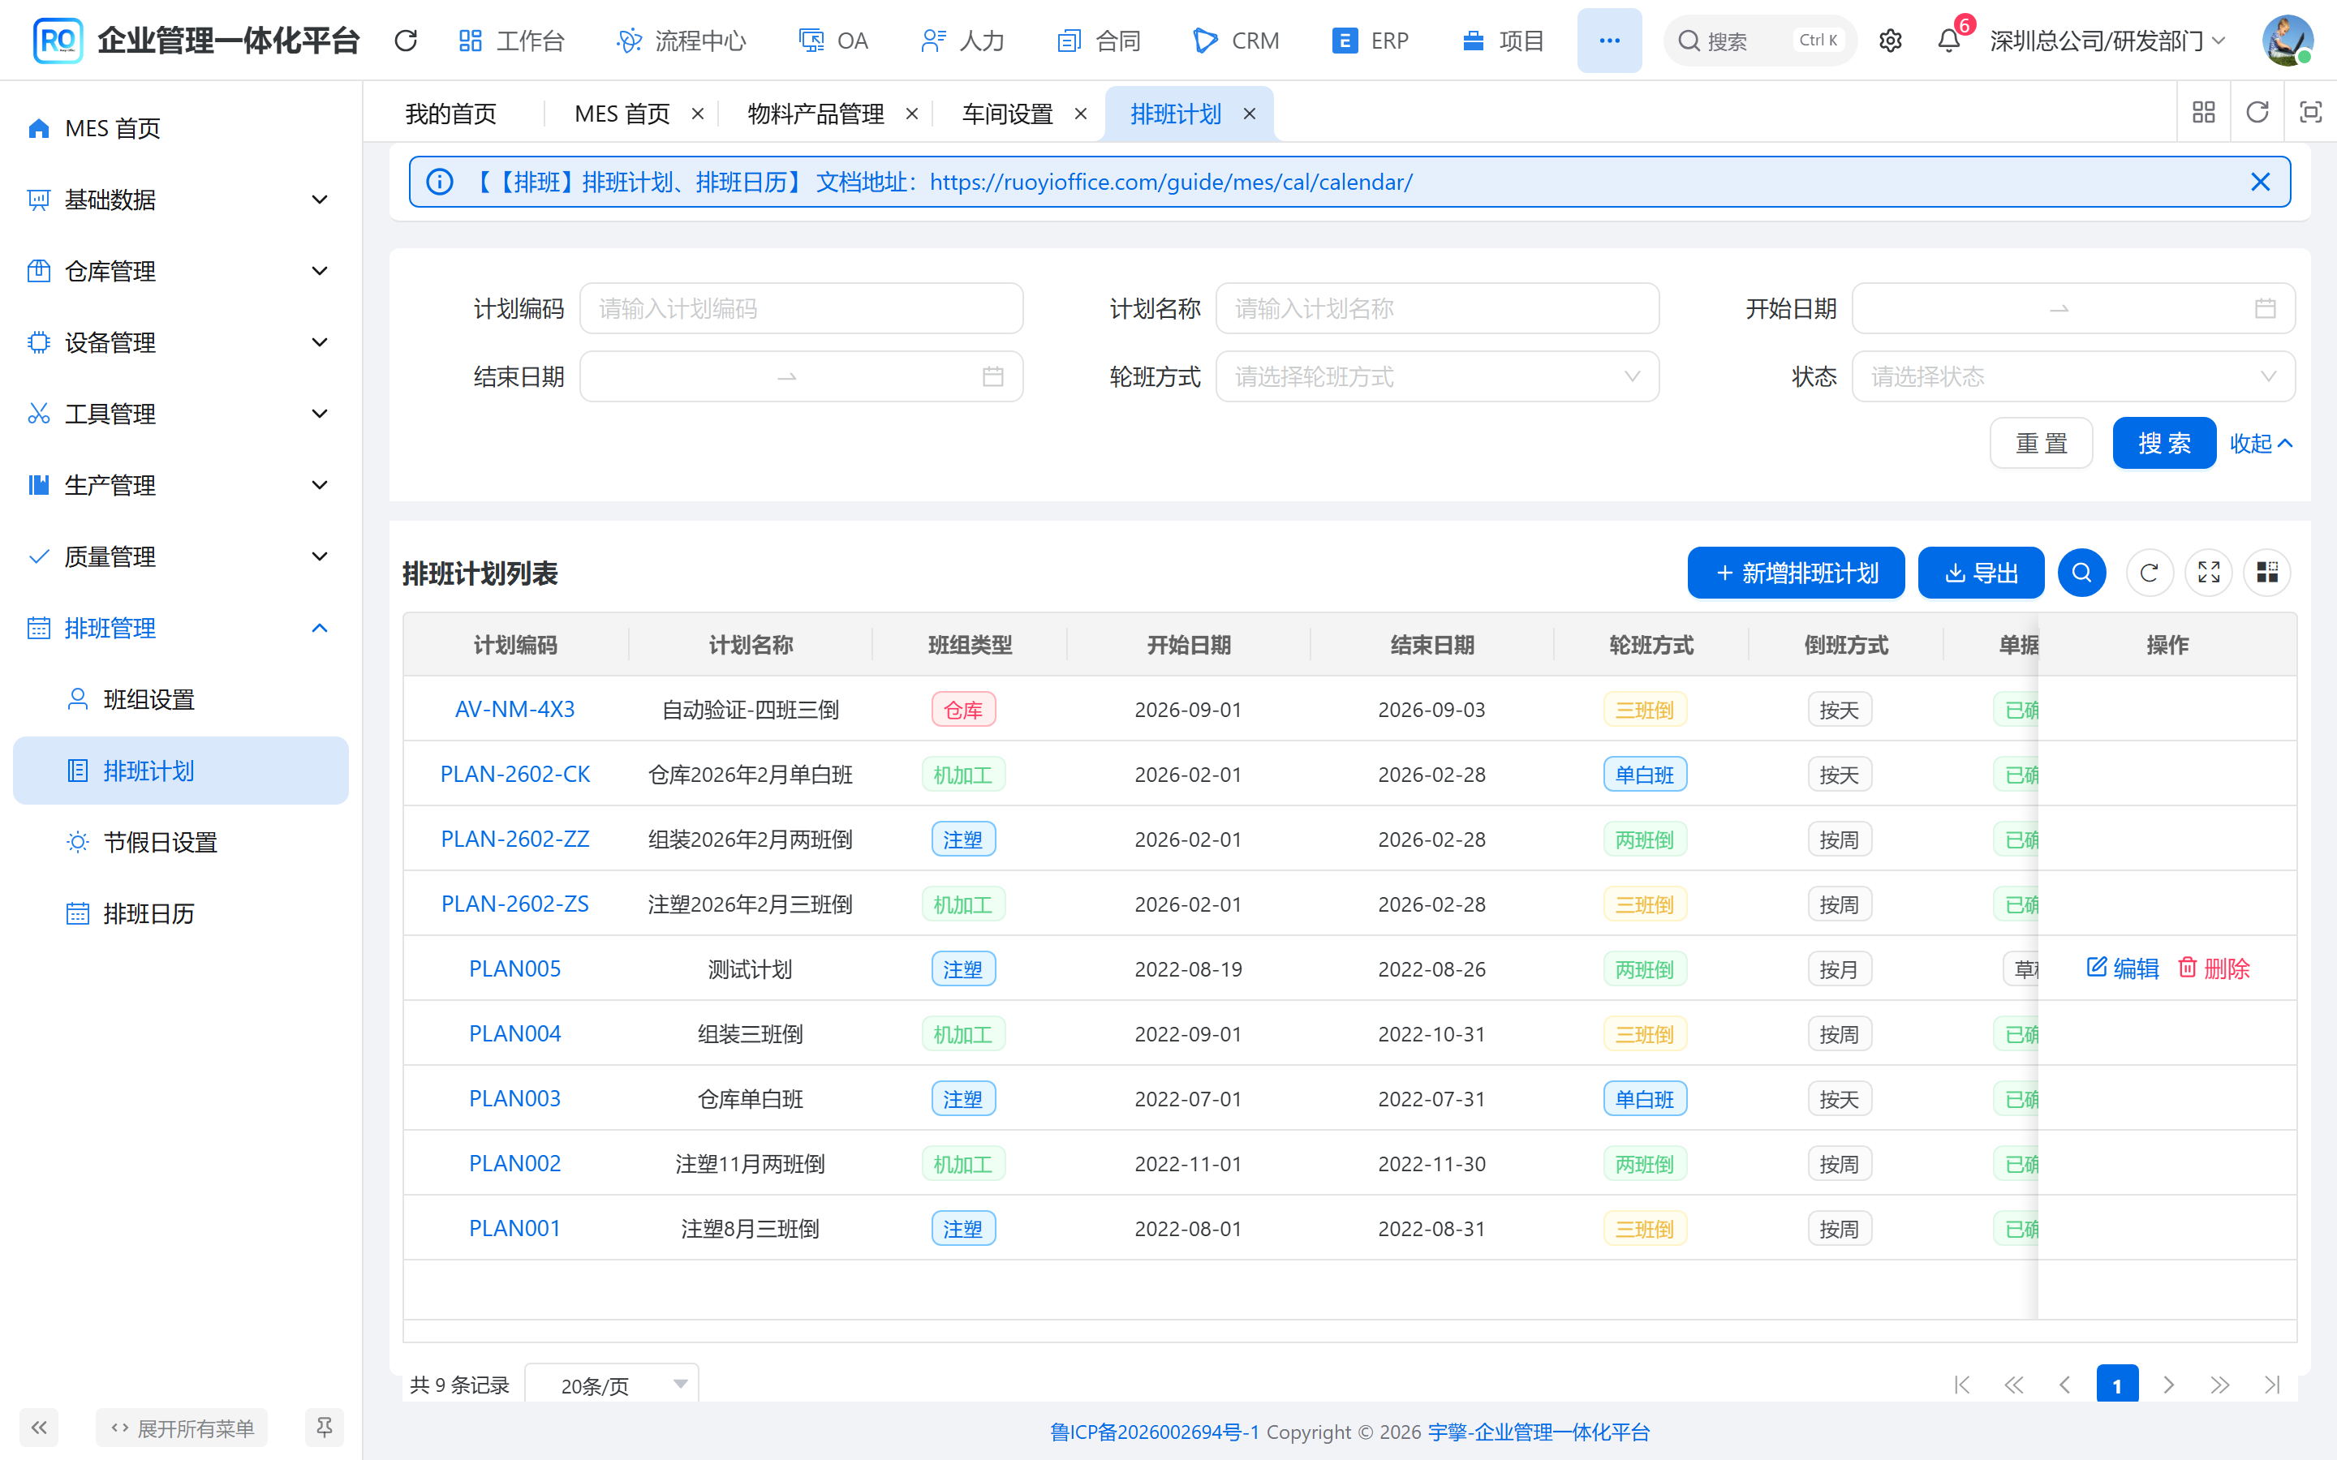Click the round blue search toggle icon
Screen dimensions: 2337x1460
pyautogui.click(x=2081, y=573)
